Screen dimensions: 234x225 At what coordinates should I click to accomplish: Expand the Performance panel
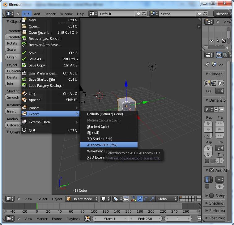point(207,210)
